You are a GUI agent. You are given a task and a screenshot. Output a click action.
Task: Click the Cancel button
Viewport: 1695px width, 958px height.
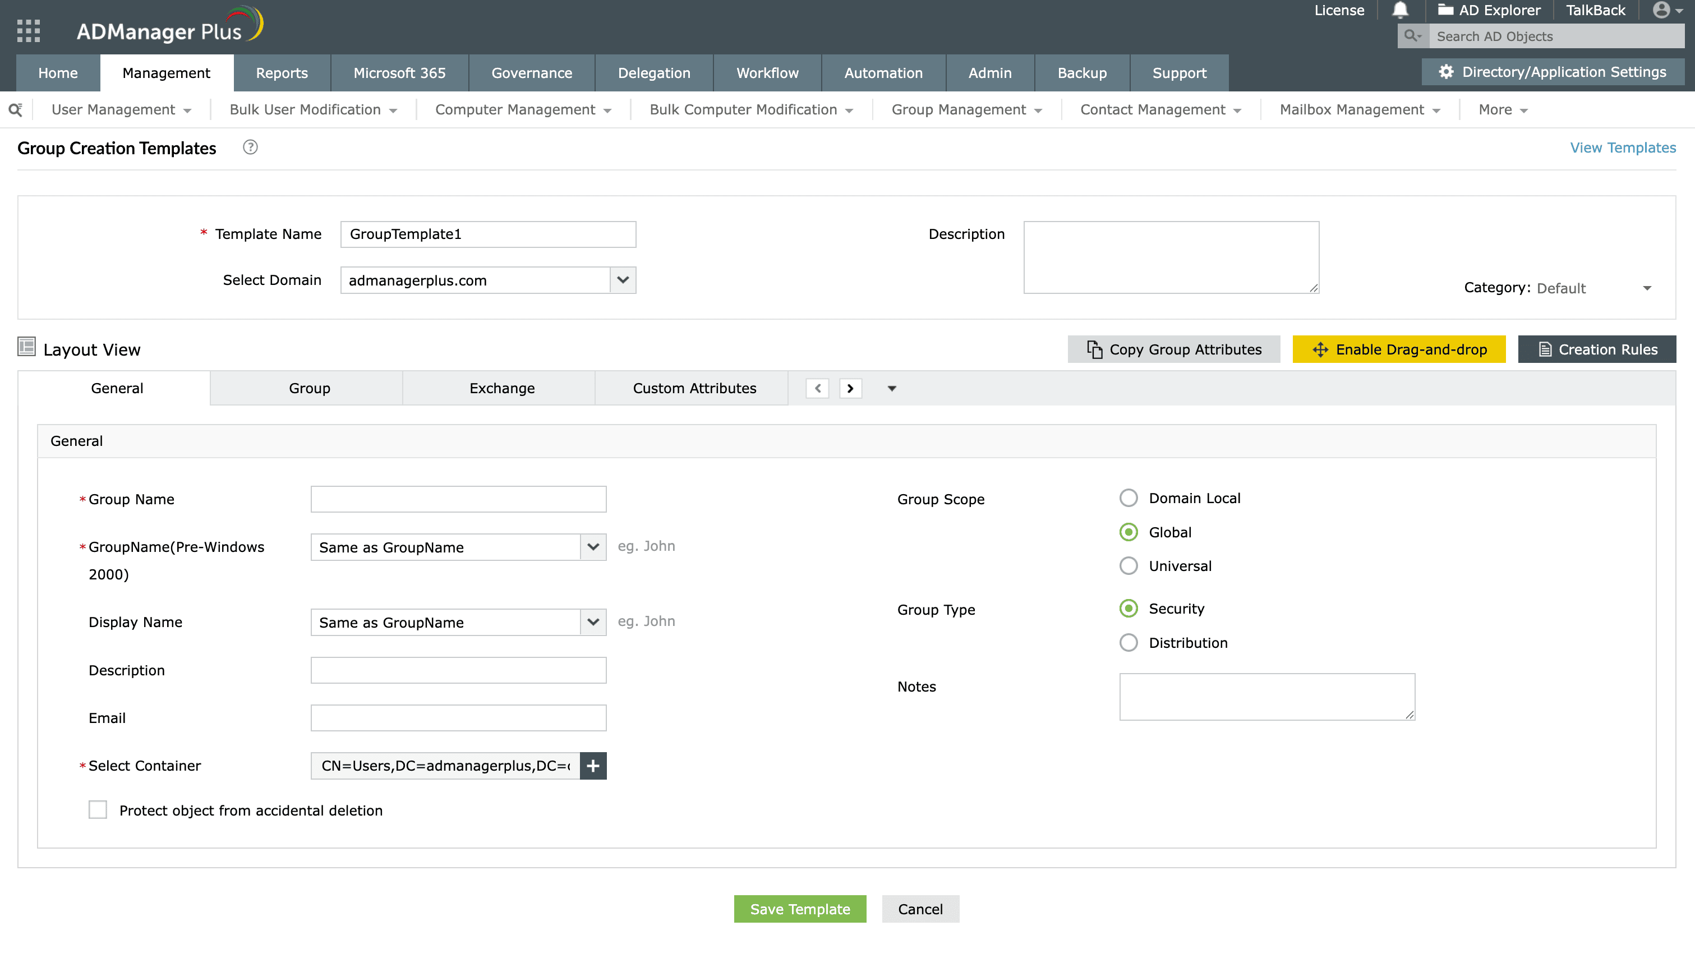920,909
